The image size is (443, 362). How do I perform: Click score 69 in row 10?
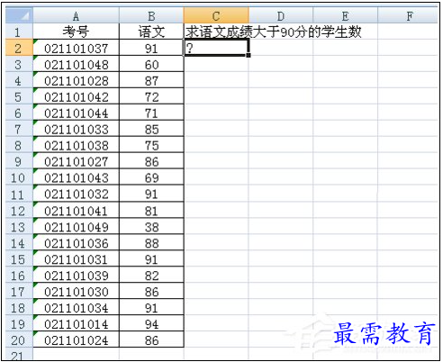pyautogui.click(x=151, y=177)
